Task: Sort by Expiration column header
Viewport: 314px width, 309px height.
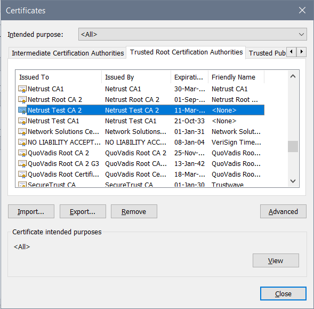Action: (189, 77)
